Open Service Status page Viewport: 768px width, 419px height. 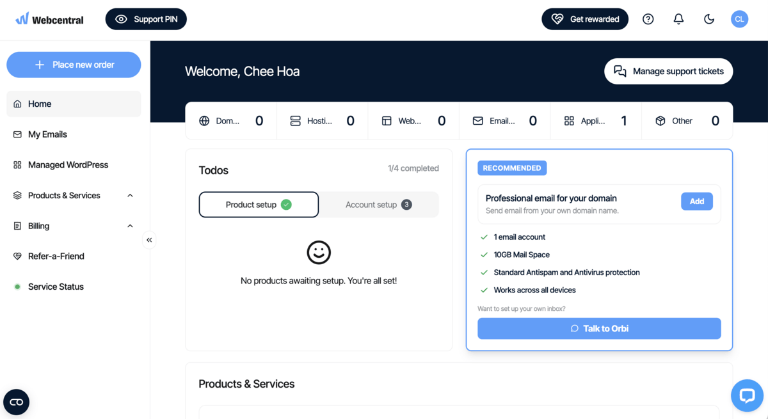tap(74, 287)
